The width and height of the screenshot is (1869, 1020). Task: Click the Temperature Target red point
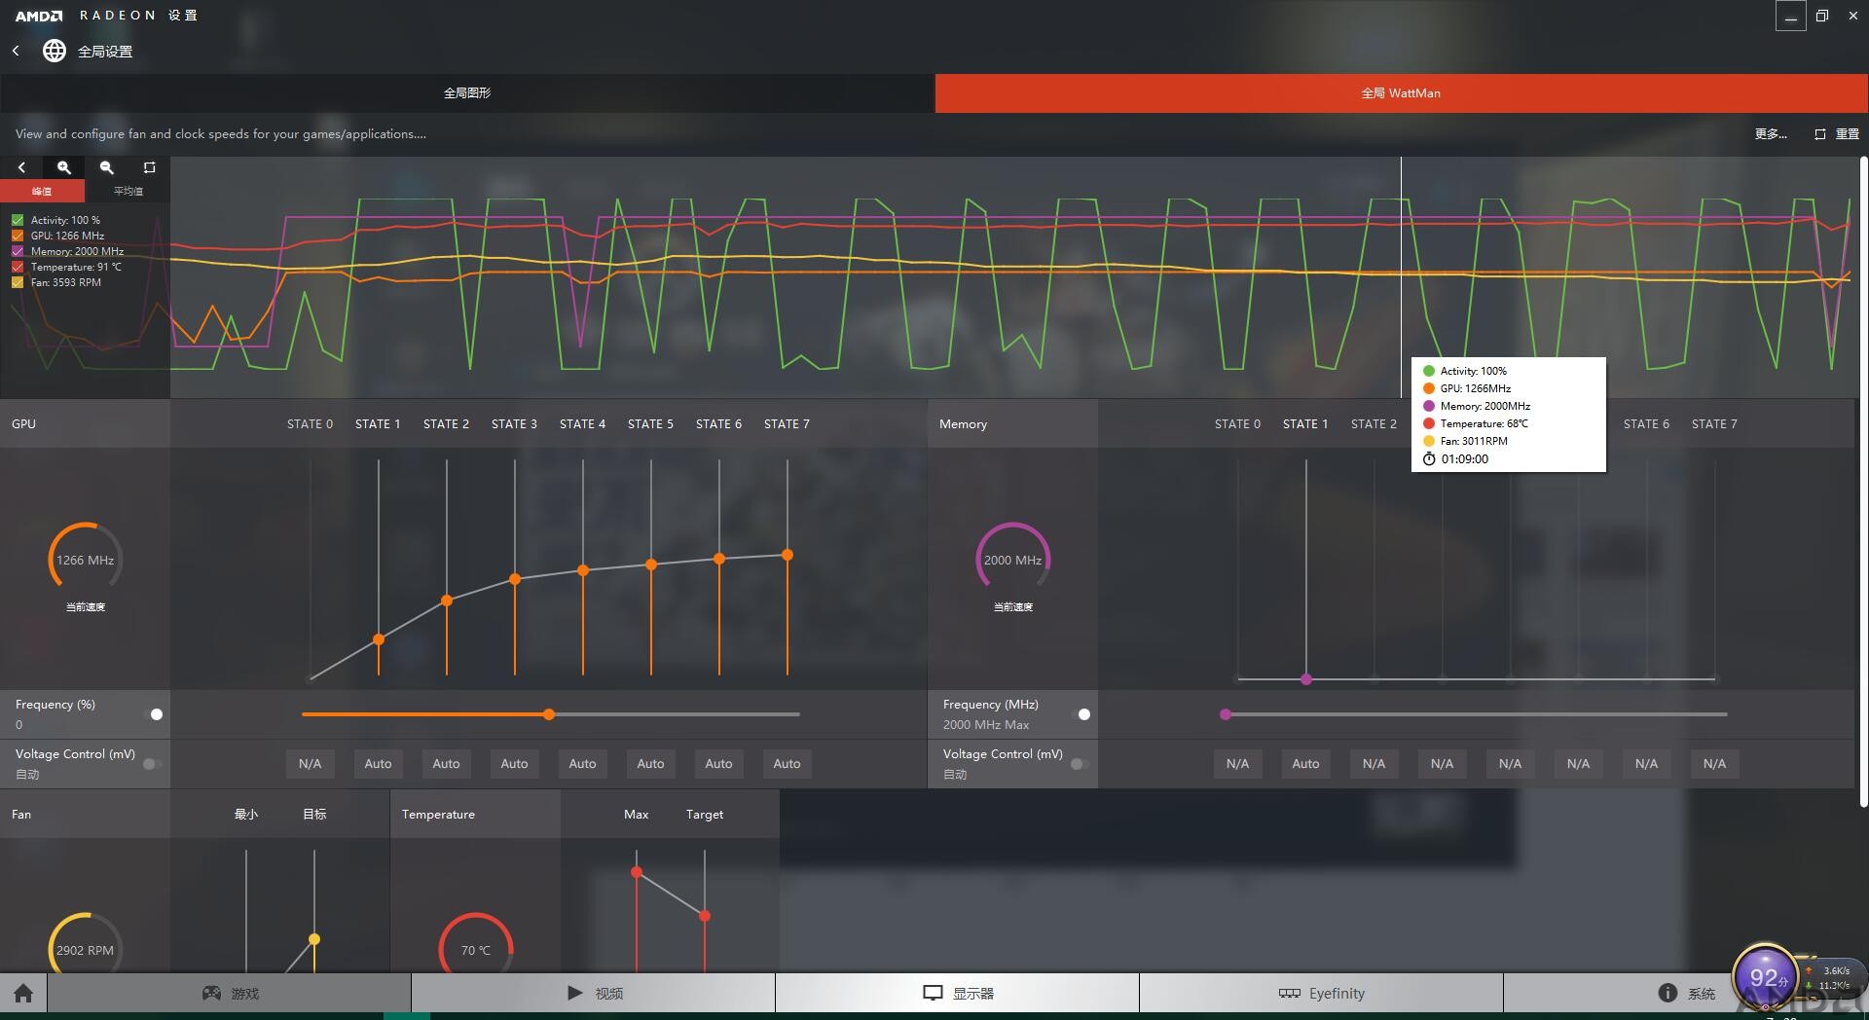[705, 916]
